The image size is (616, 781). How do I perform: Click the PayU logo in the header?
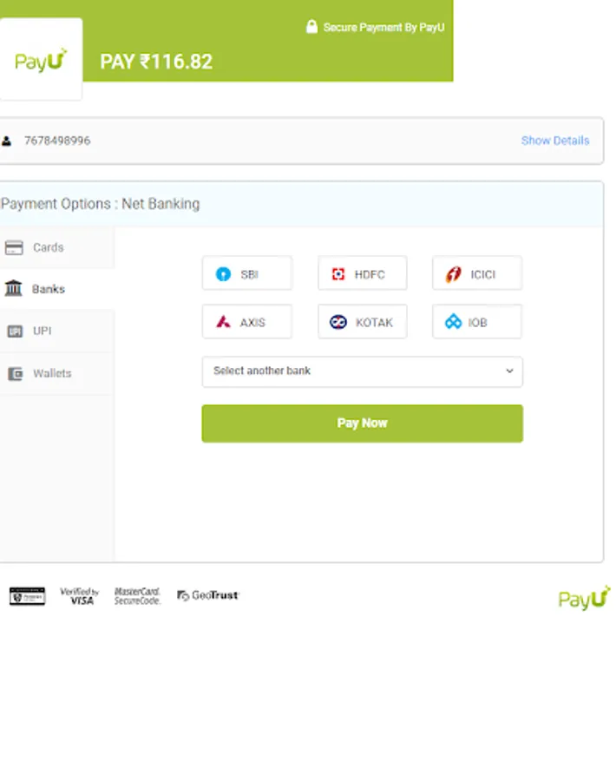coord(40,61)
